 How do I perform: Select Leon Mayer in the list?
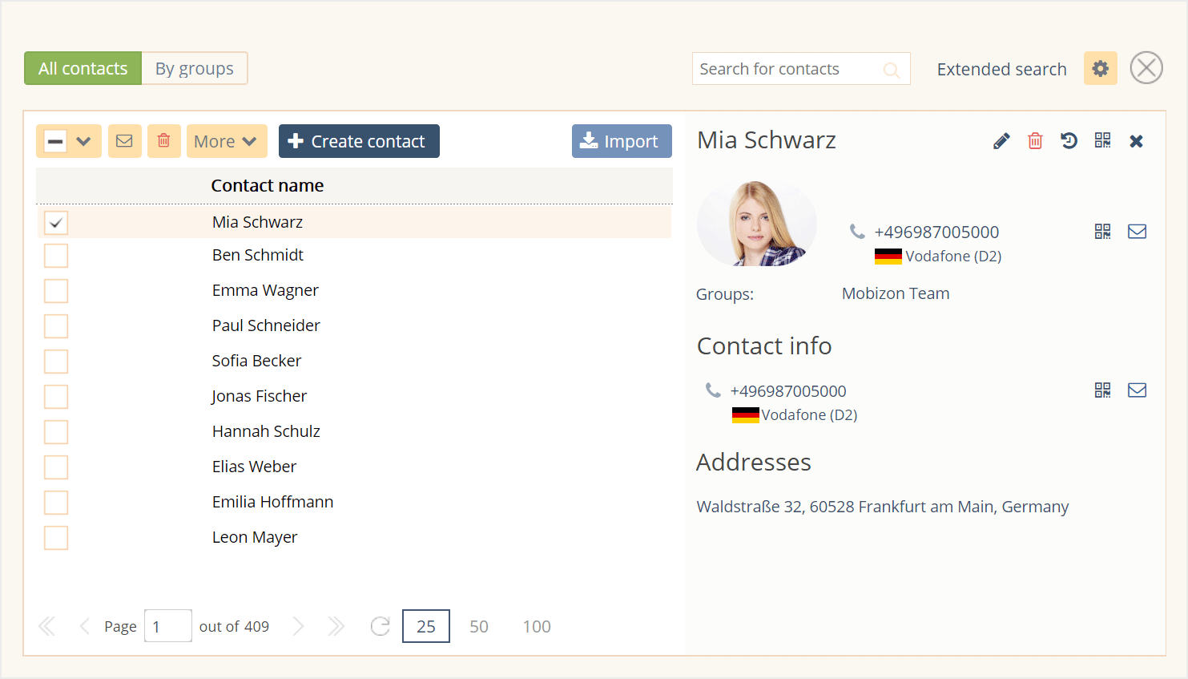point(255,537)
